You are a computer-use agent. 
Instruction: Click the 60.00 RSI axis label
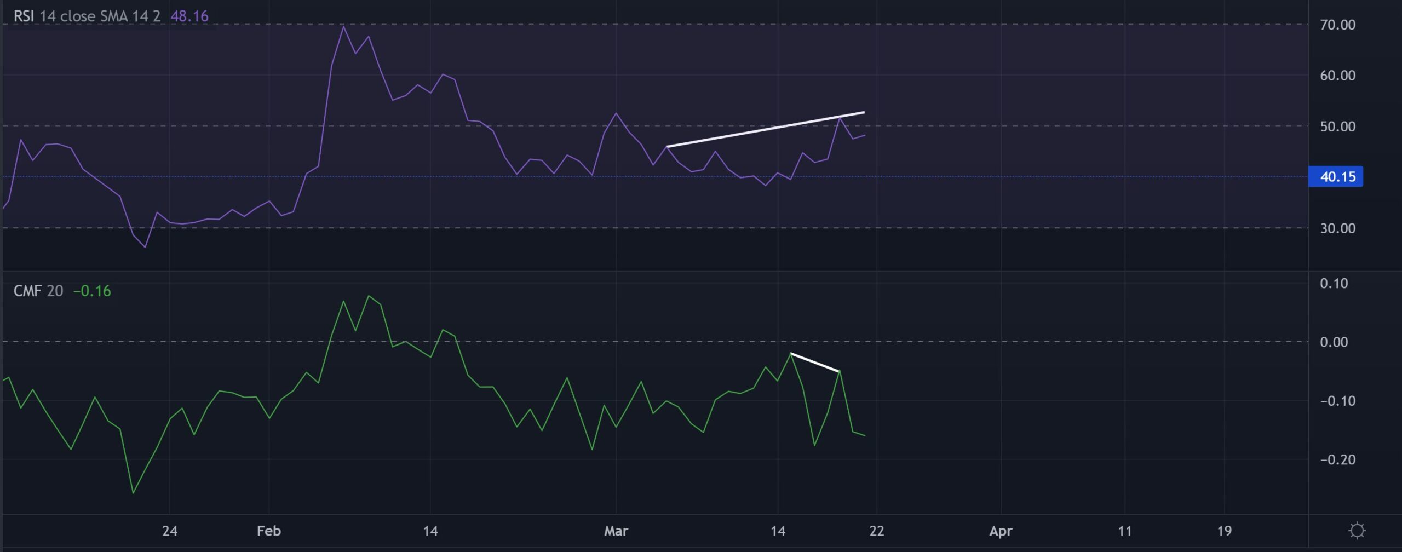click(1338, 76)
